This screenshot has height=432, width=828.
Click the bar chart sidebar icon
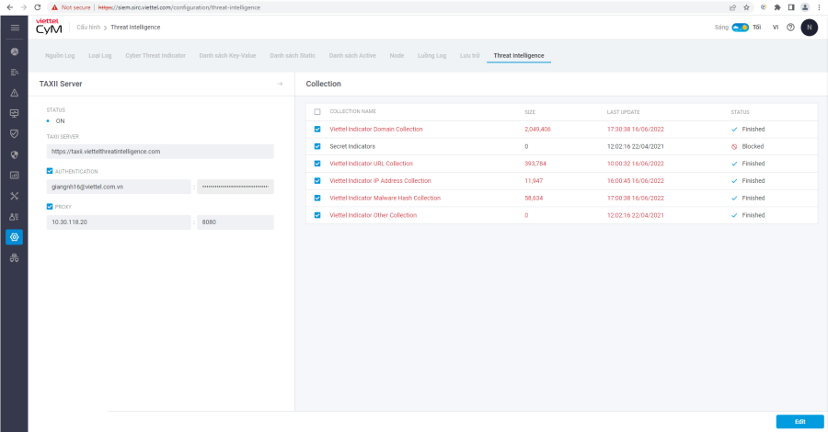tap(14, 175)
